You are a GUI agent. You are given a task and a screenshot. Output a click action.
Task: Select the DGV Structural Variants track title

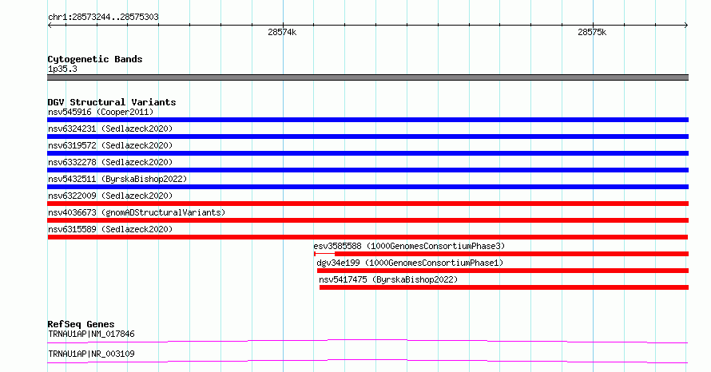pyautogui.click(x=112, y=102)
